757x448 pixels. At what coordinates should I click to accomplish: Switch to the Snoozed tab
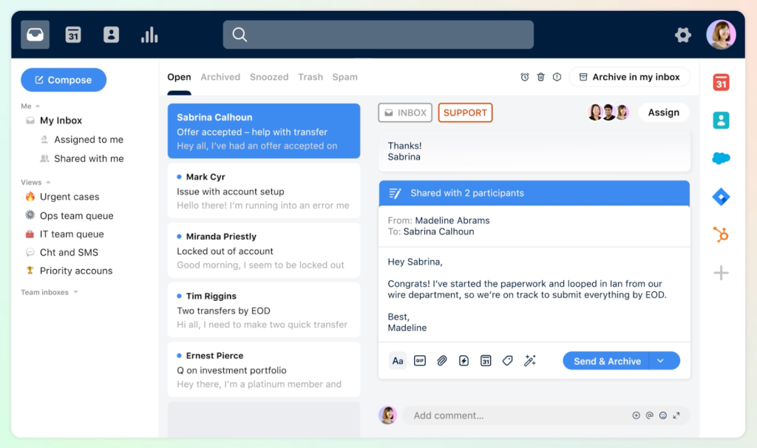coord(269,77)
